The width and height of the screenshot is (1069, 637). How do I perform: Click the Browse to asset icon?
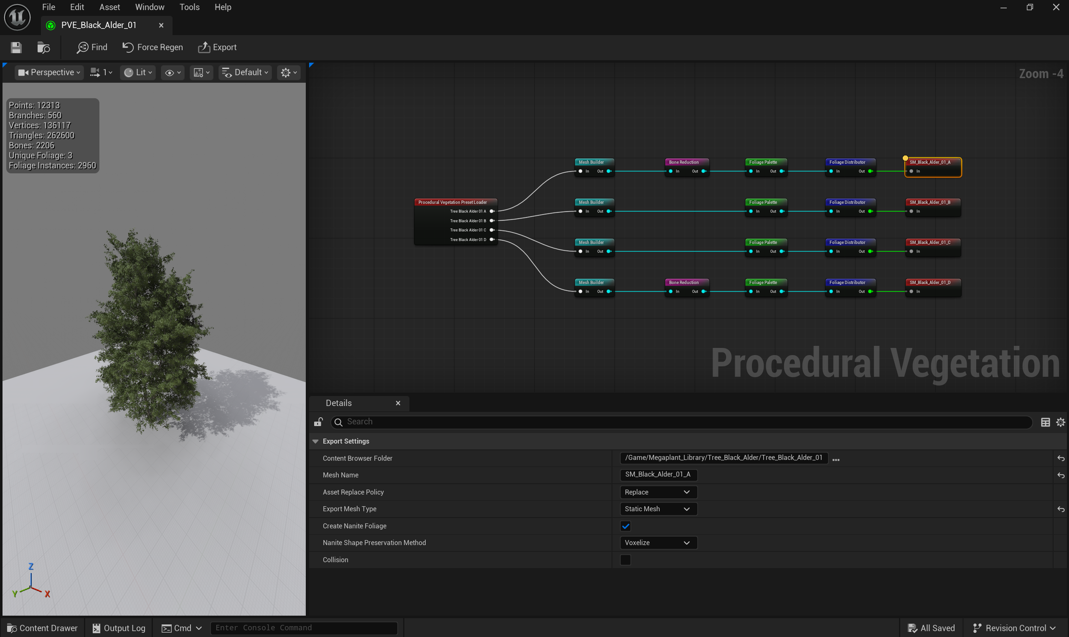tap(43, 47)
